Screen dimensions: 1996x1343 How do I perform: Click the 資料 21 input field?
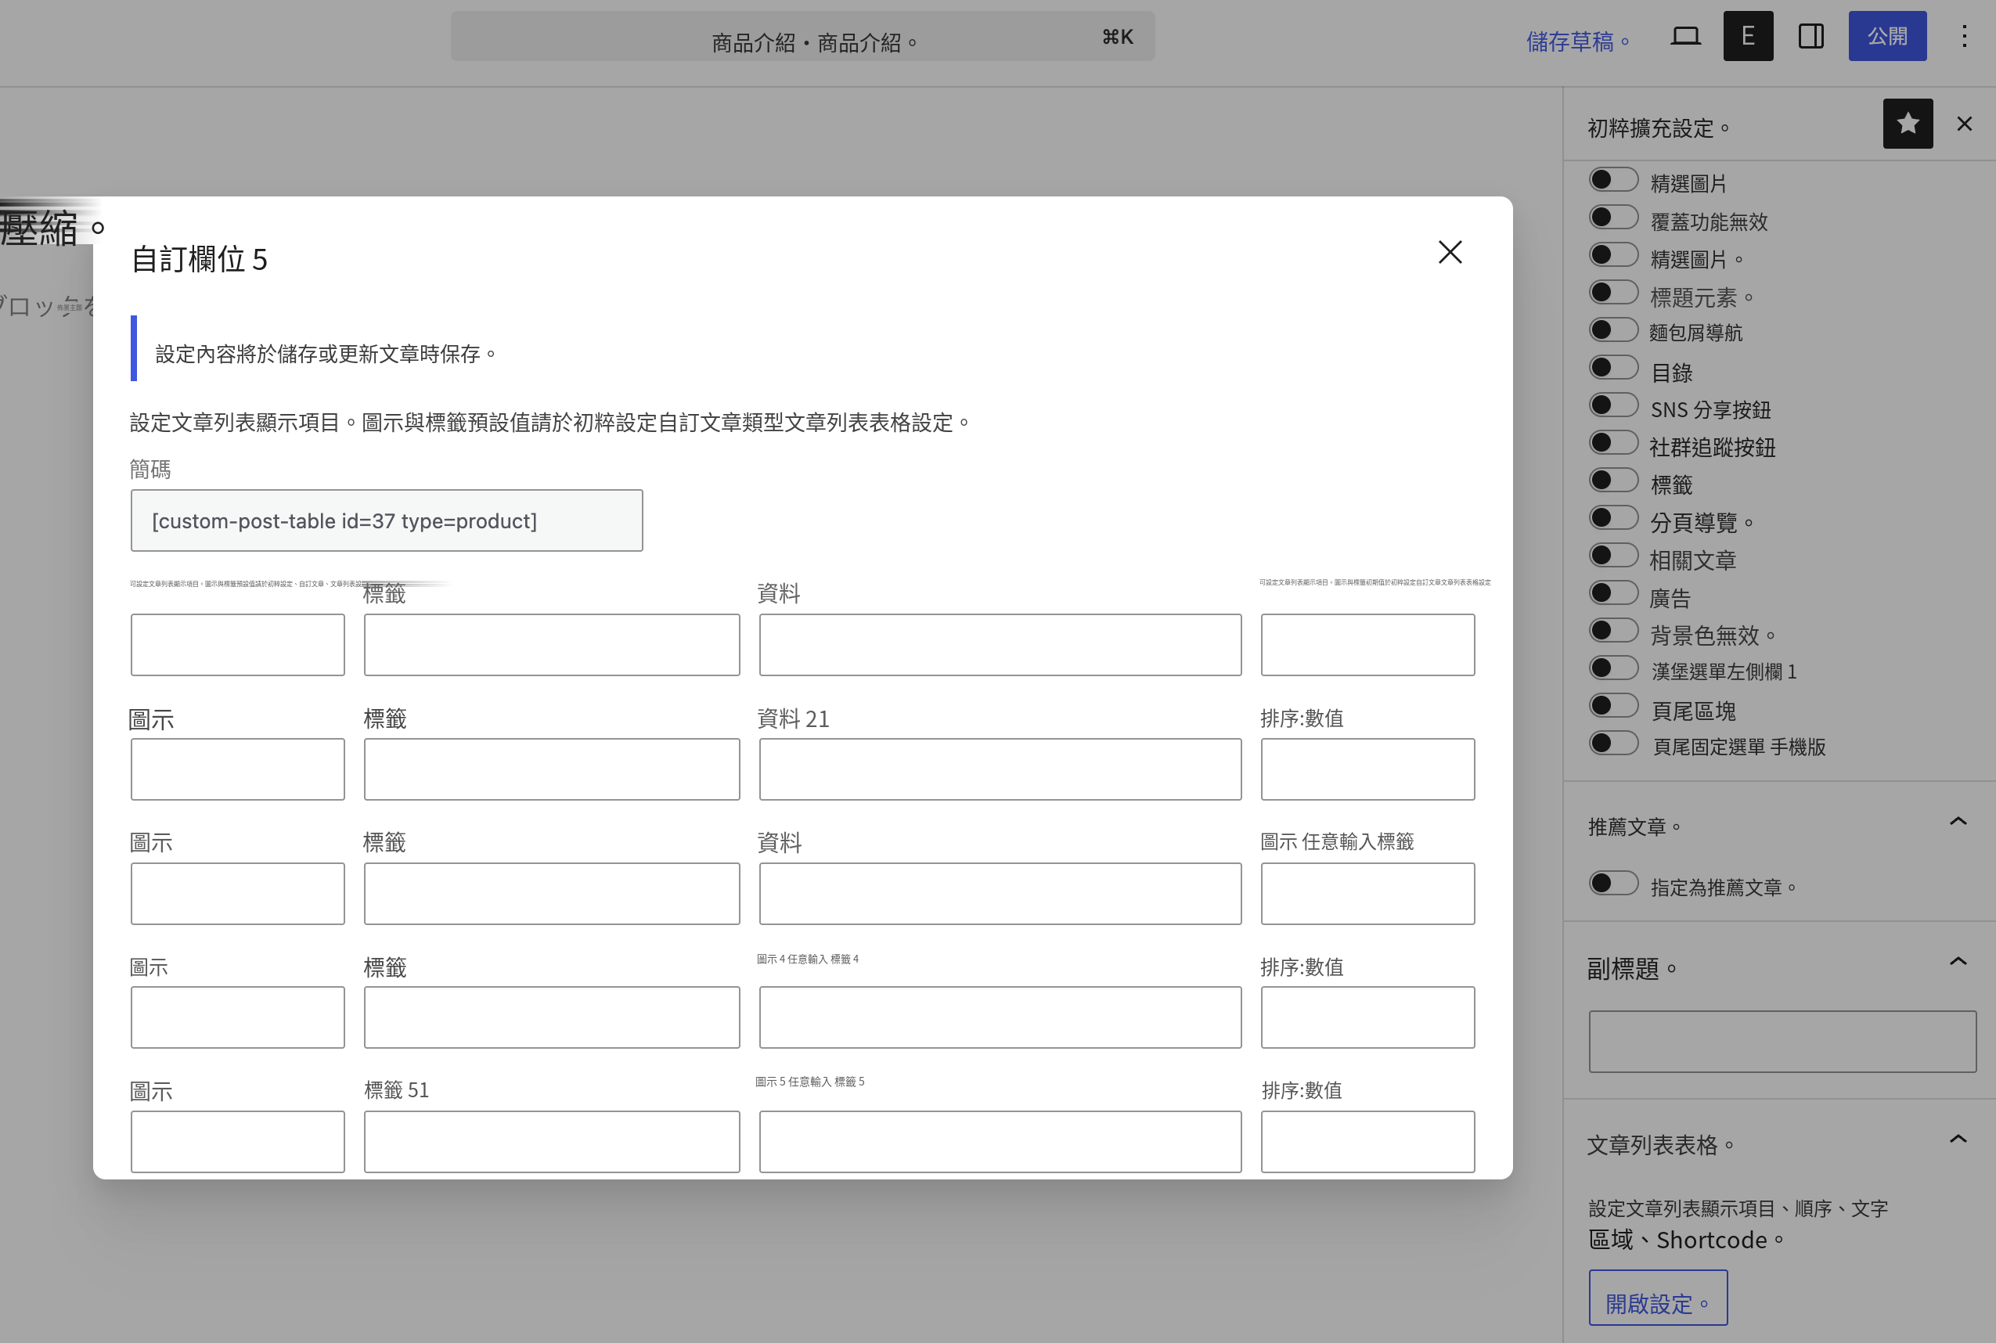coord(1000,769)
